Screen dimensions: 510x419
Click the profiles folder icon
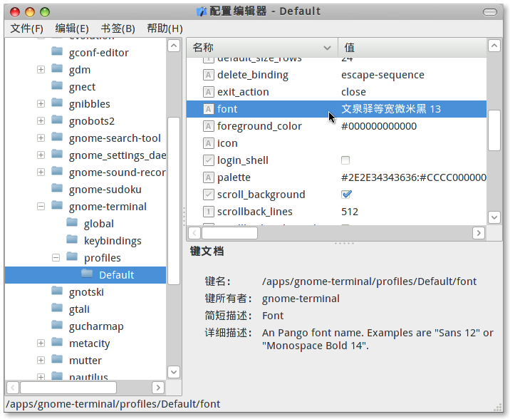(x=72, y=257)
